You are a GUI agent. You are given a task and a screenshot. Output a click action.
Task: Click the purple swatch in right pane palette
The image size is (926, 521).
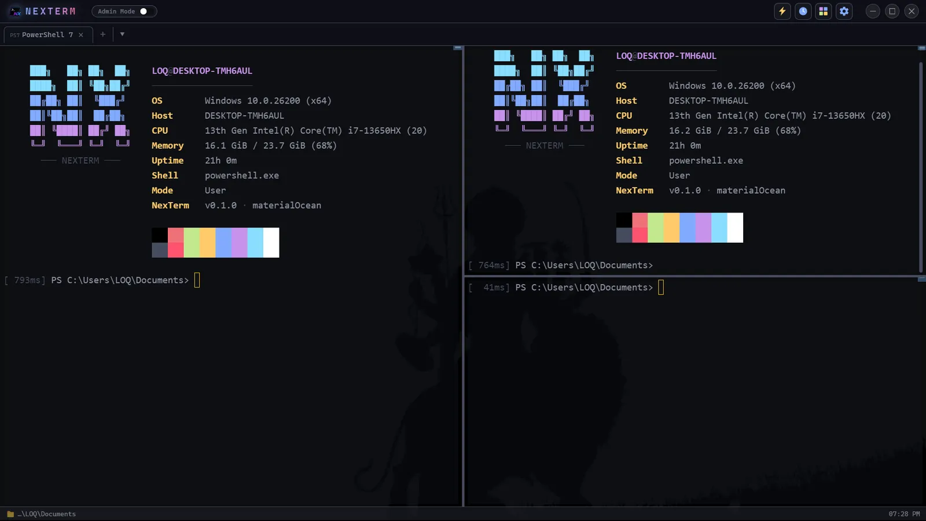(x=703, y=228)
